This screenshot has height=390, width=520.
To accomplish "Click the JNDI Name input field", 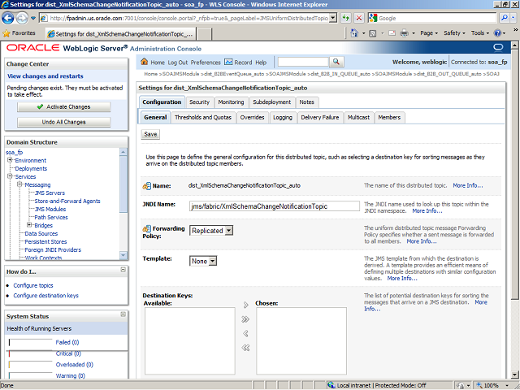I will tap(274, 206).
